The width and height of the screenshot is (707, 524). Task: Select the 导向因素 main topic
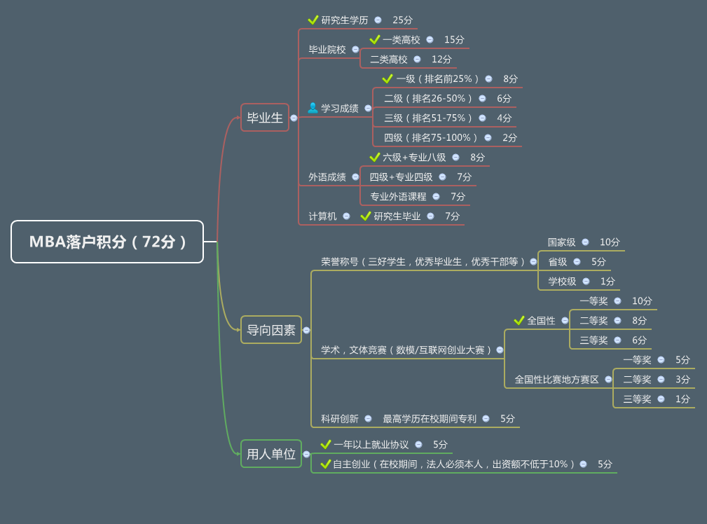[x=271, y=330]
